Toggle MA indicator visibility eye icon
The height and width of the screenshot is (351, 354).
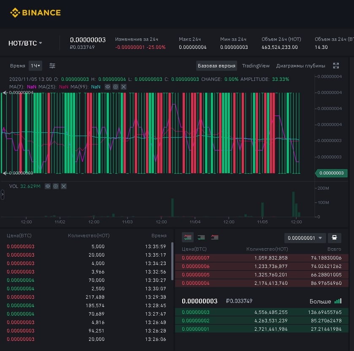[108, 87]
